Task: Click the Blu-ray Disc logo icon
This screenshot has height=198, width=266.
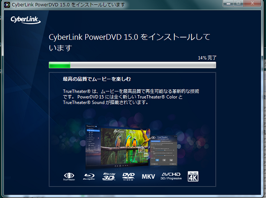Action: (89, 176)
